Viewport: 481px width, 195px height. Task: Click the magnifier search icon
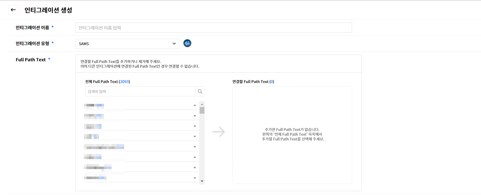(200, 91)
